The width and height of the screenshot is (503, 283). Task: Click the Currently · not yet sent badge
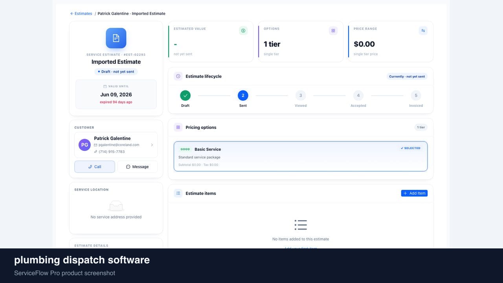click(407, 77)
